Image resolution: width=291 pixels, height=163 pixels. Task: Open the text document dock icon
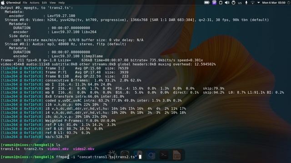[176, 155]
